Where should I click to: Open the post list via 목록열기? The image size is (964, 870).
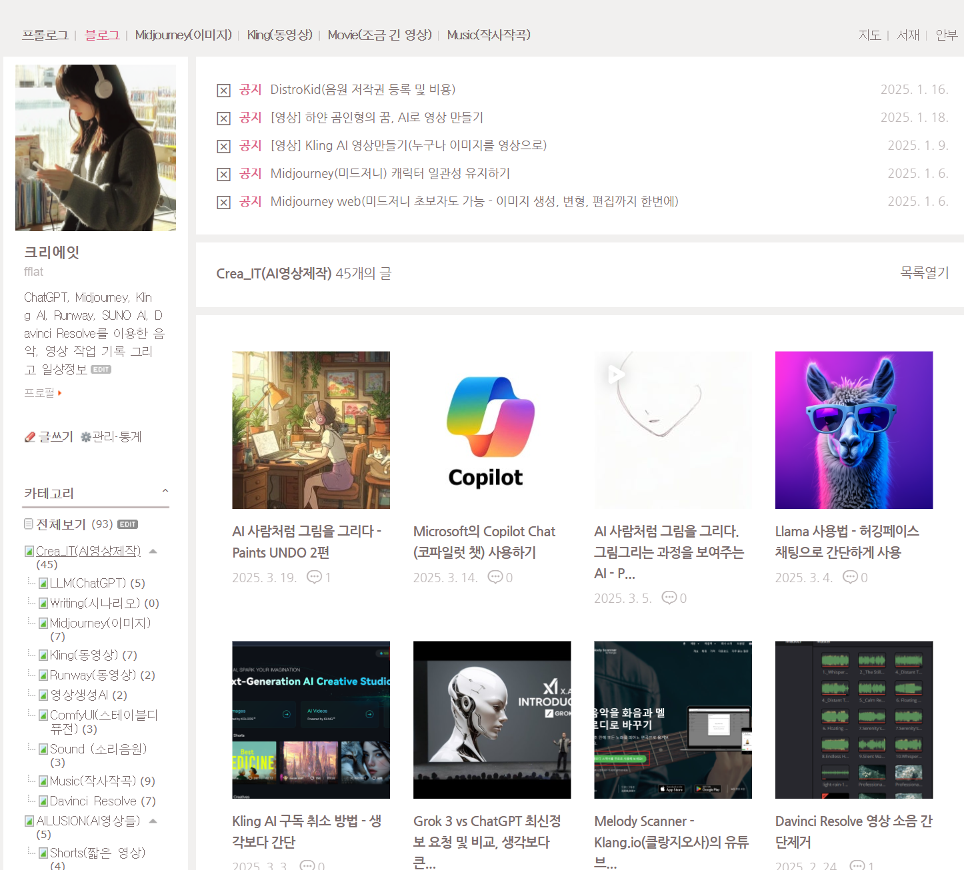[924, 272]
